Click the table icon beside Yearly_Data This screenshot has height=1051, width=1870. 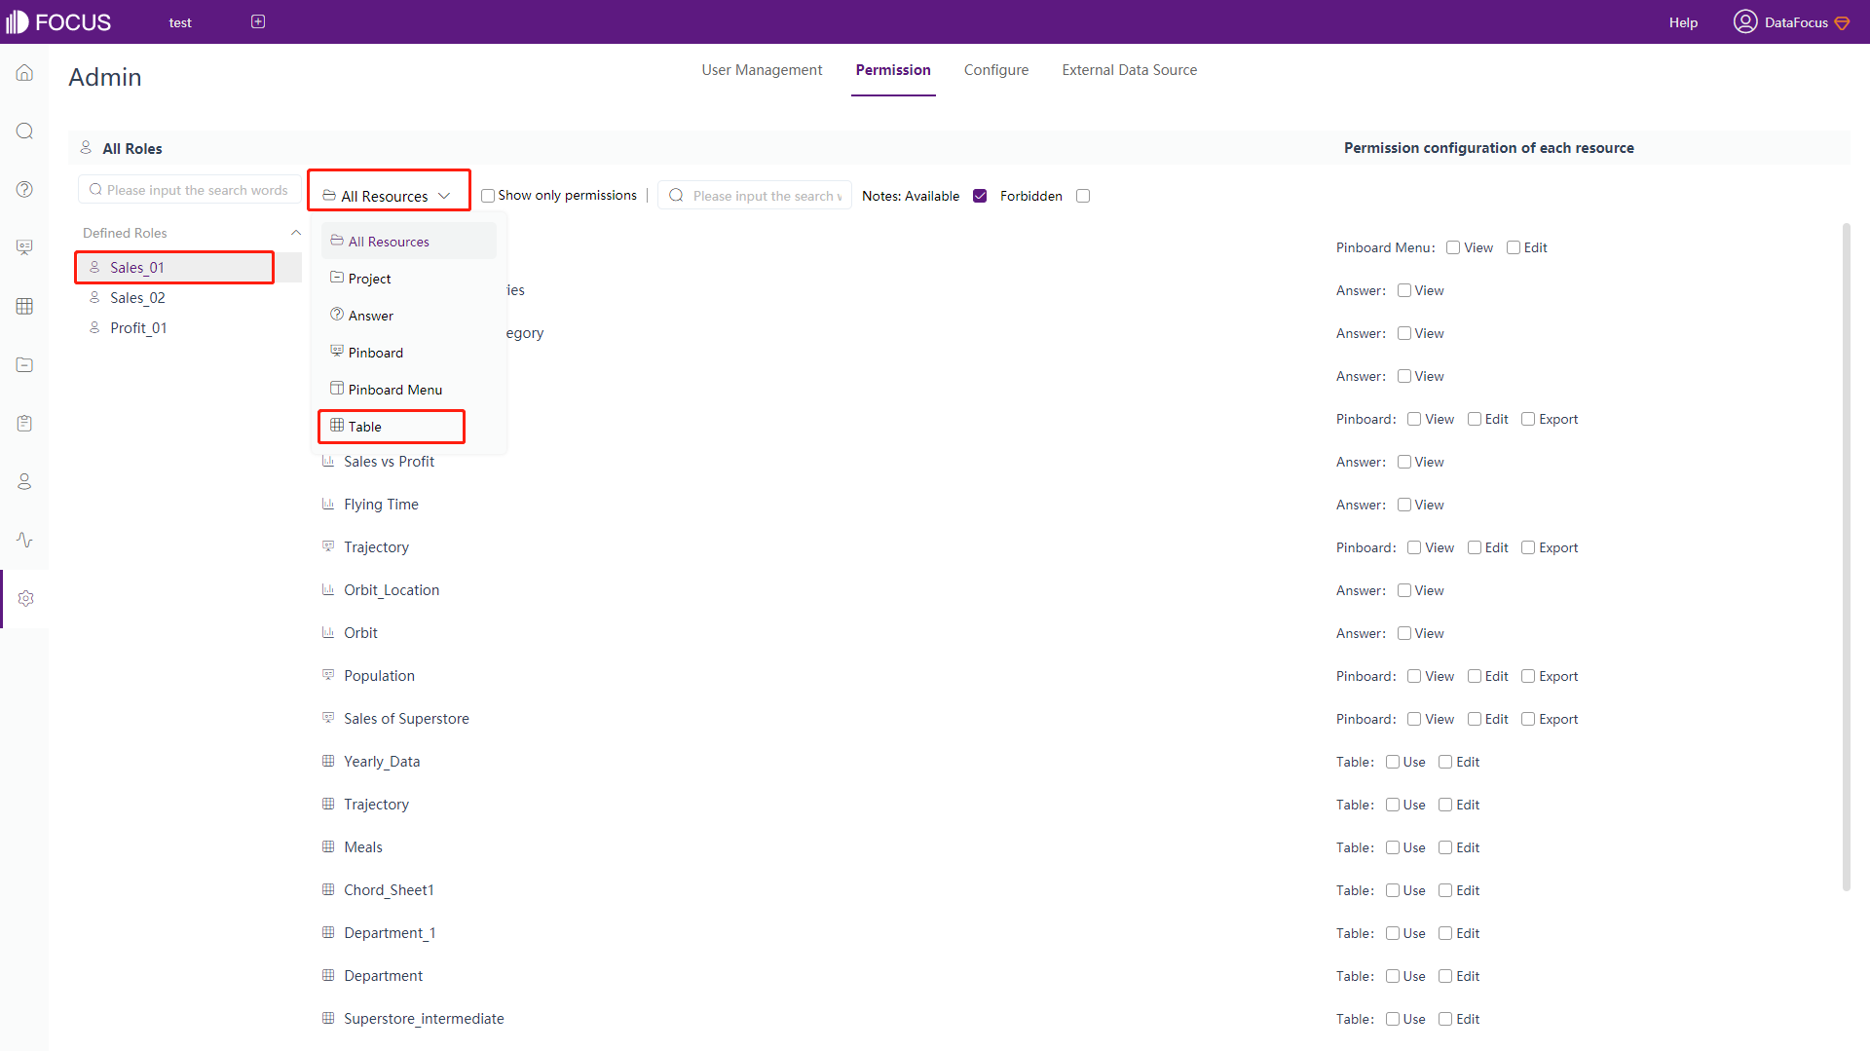[x=328, y=761]
